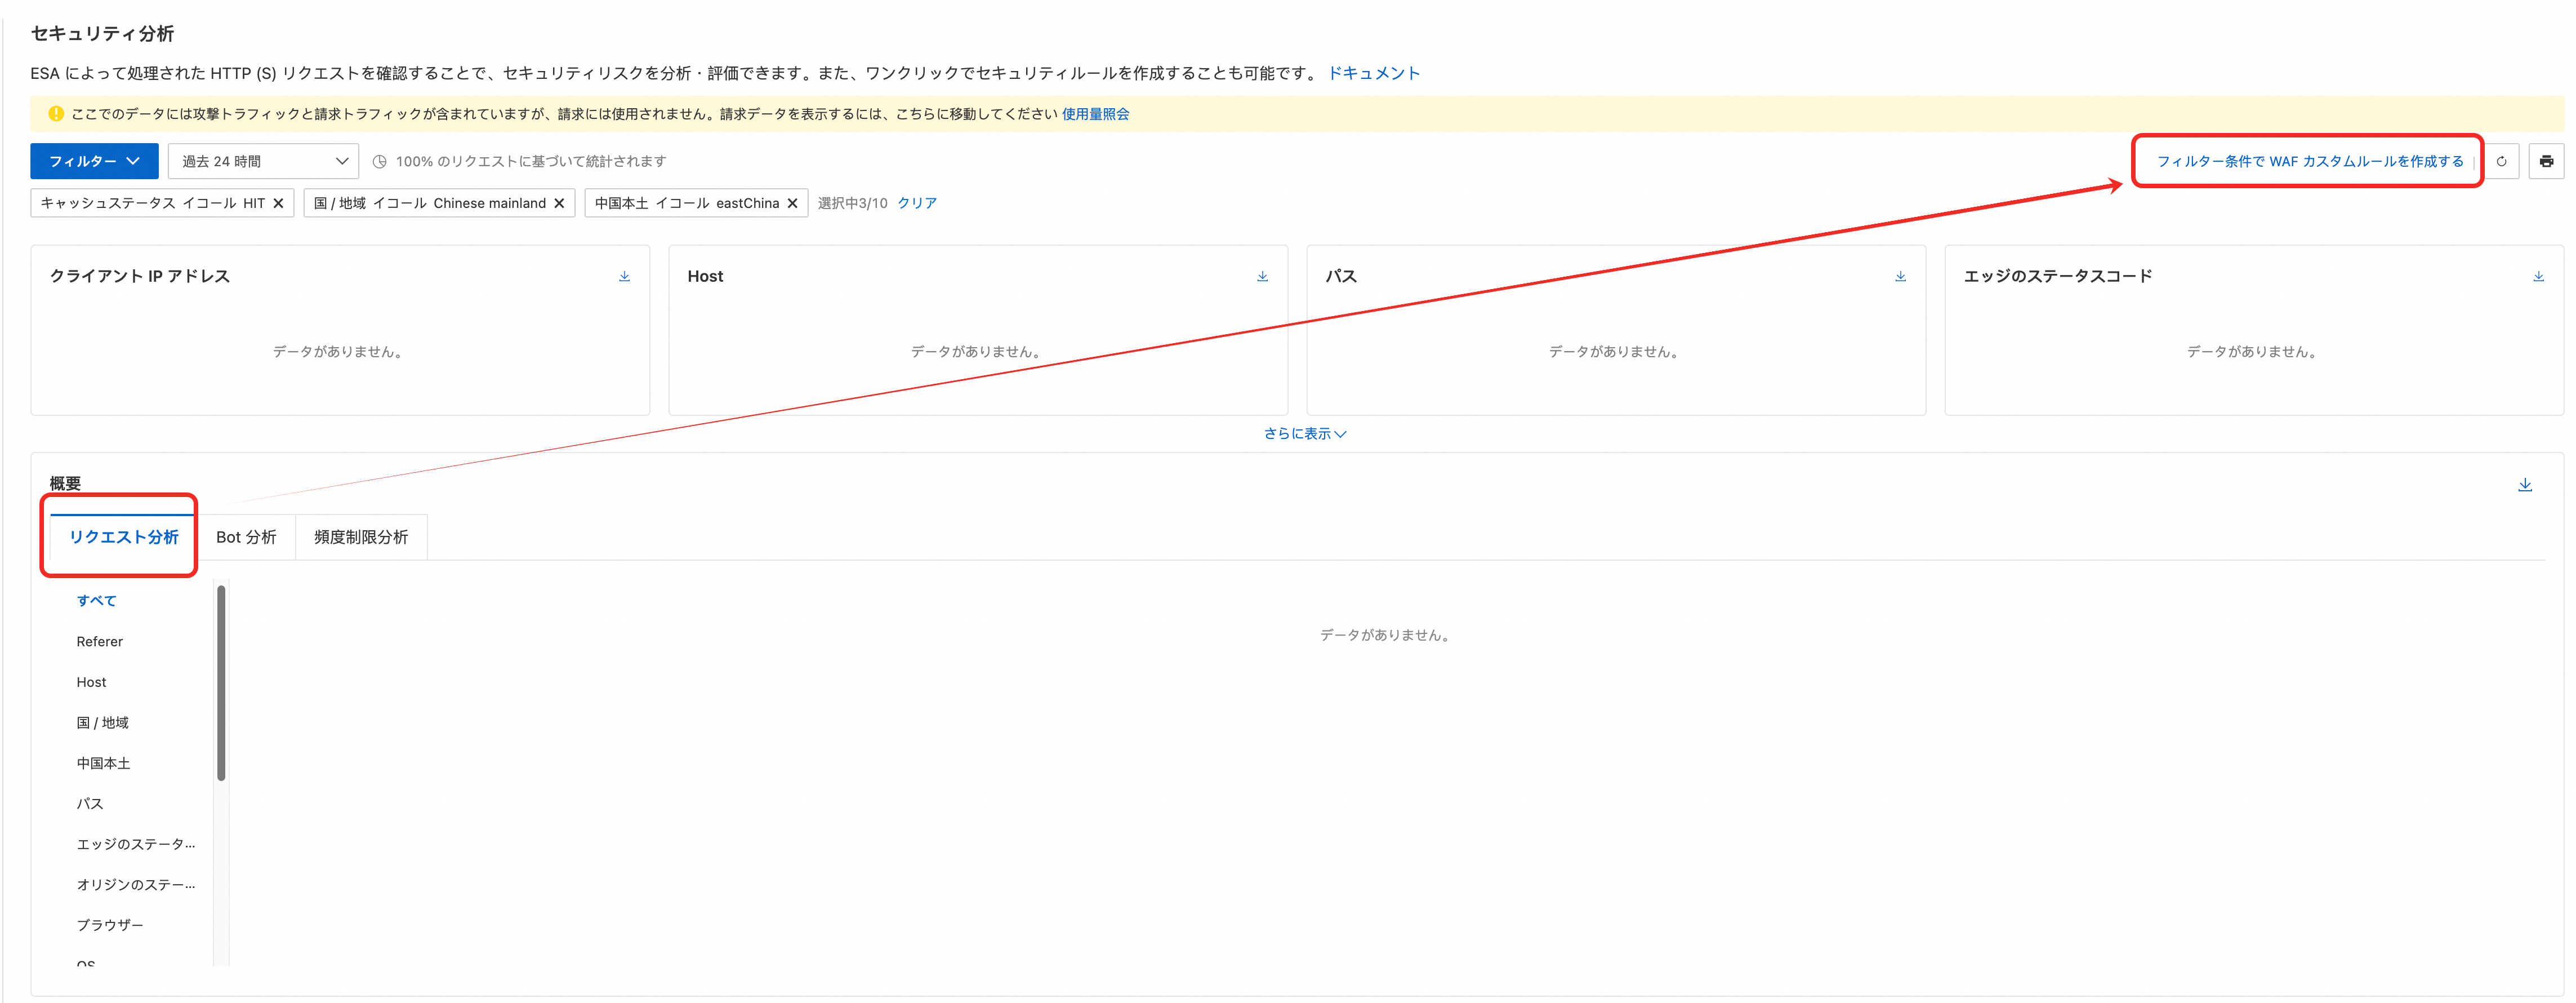Image resolution: width=2576 pixels, height=1003 pixels.
Task: Select Referer in the dimension list
Action: pos(100,642)
